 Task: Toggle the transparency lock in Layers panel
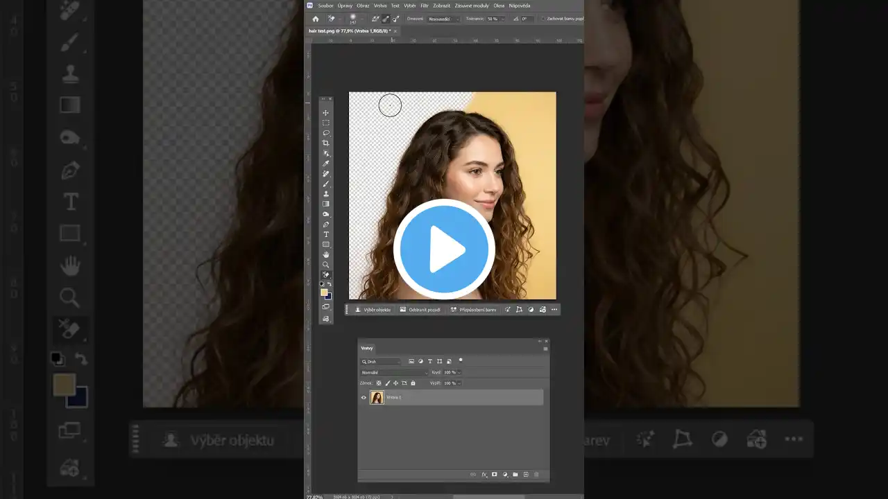pyautogui.click(x=379, y=383)
